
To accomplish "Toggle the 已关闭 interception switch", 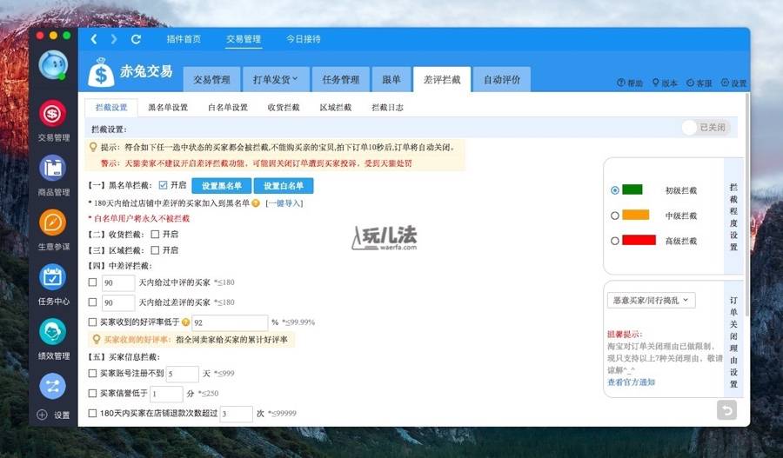I will tap(704, 128).
